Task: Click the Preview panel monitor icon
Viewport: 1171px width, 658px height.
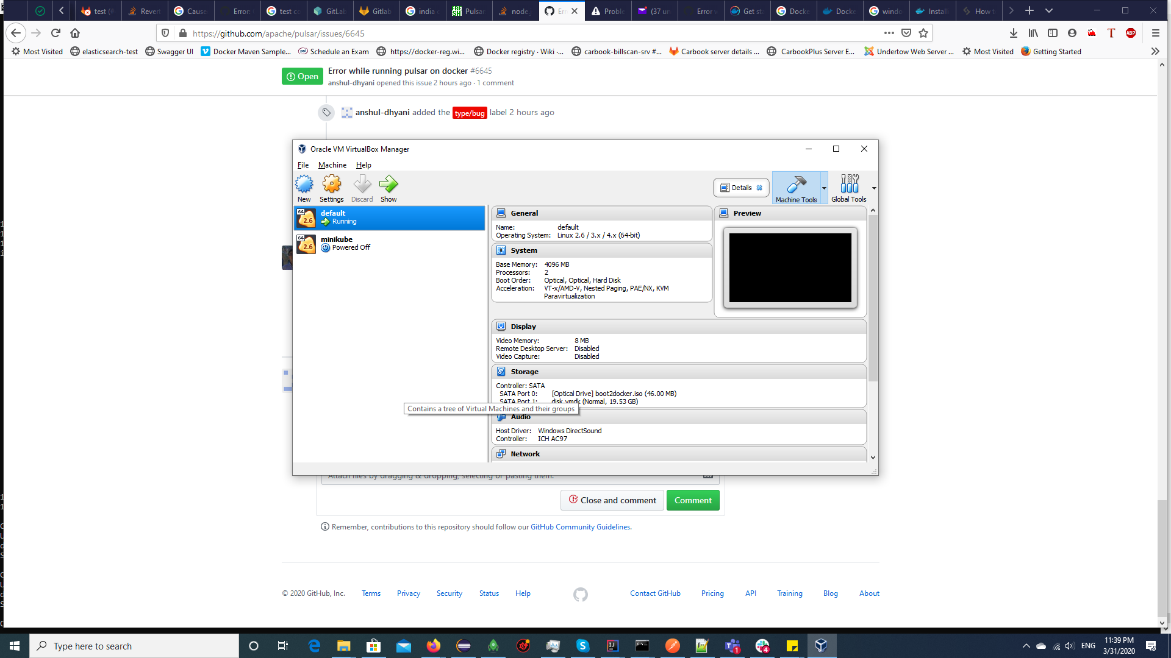Action: point(724,213)
